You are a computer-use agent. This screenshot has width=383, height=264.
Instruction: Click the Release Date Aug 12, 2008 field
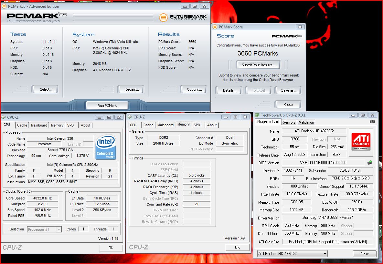[x=294, y=155]
